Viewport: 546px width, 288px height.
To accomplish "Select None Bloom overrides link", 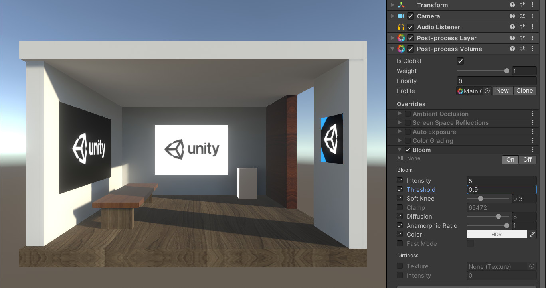I will tap(414, 158).
